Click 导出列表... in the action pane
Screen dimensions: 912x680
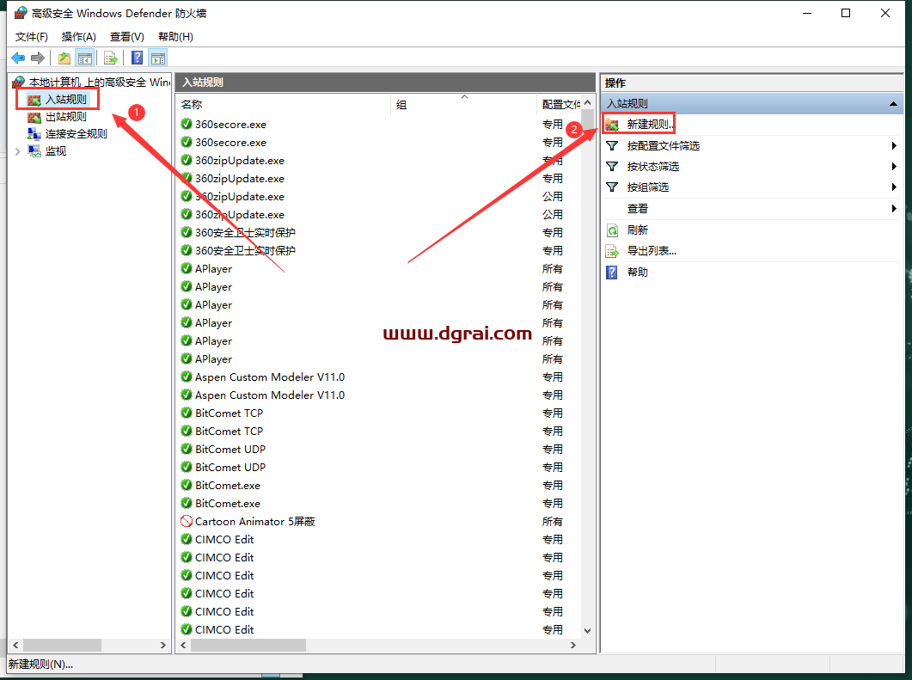pos(652,251)
